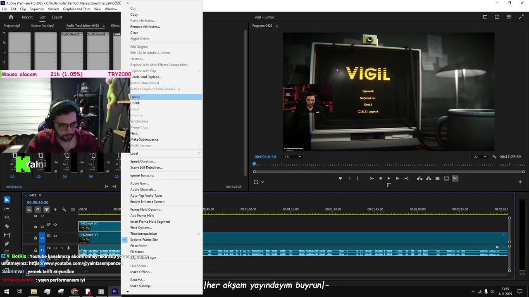Open Quick Export share icon
The image size is (529, 297).
click(x=497, y=17)
